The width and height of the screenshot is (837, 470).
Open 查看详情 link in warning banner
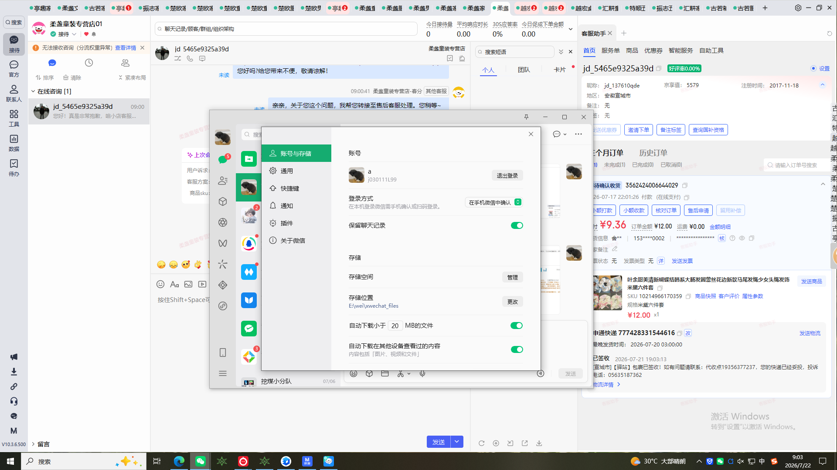point(126,48)
